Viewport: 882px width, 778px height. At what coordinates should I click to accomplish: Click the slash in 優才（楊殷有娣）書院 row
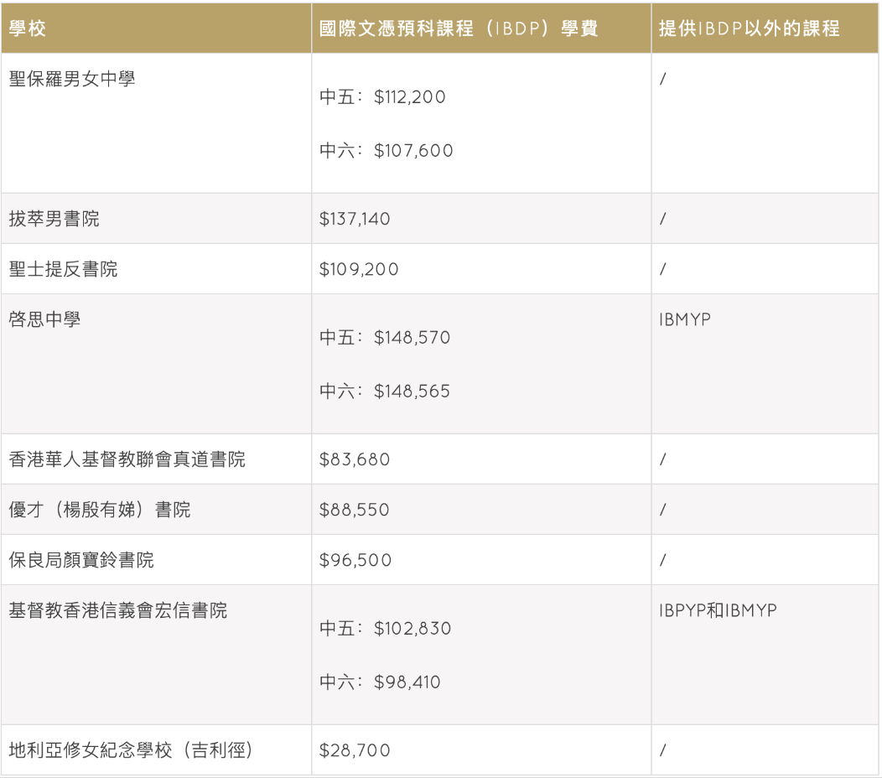[663, 509]
